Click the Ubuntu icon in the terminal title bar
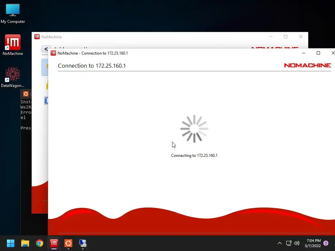This screenshot has height=251, width=335. tap(26, 94)
